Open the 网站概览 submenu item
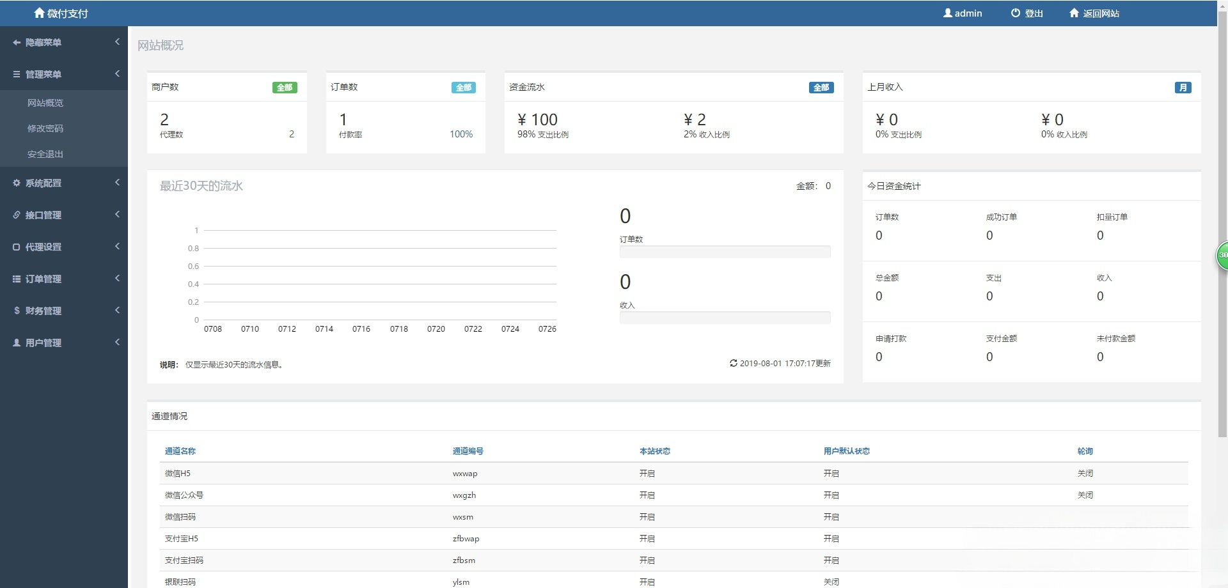 point(45,103)
